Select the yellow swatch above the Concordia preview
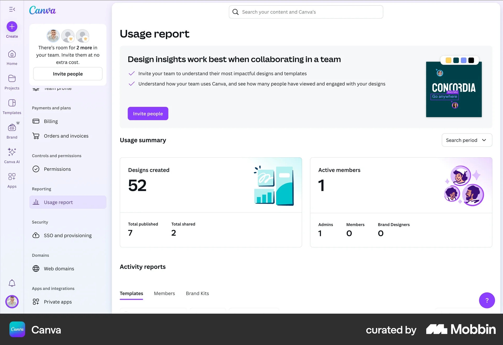This screenshot has width=503, height=345. (448, 60)
